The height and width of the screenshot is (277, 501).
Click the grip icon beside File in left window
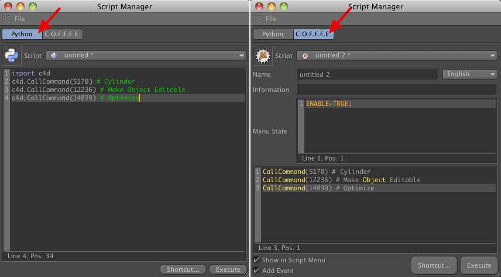click(x=6, y=19)
